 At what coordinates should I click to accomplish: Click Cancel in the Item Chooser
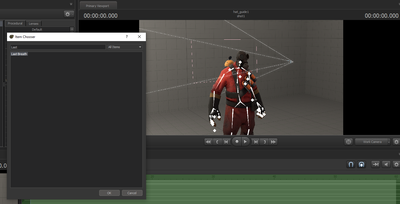coord(132,193)
